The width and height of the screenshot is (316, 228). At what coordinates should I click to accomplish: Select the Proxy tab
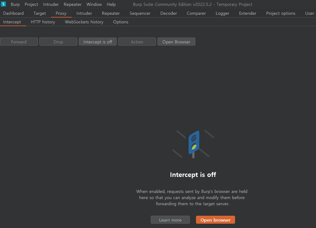point(61,13)
